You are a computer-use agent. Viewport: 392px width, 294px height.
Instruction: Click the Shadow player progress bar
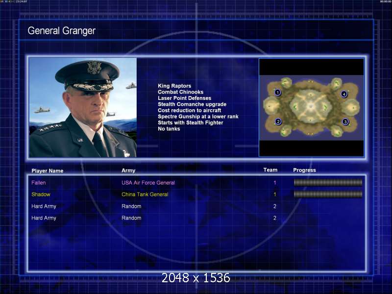328,194
